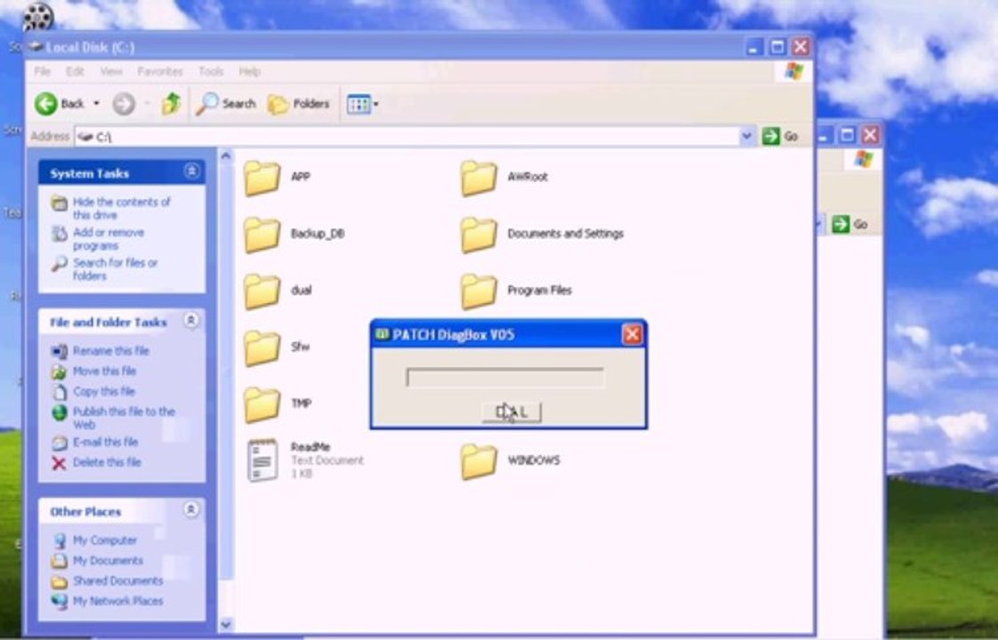Select the dual folder
This screenshot has width=998, height=640.
click(x=262, y=291)
